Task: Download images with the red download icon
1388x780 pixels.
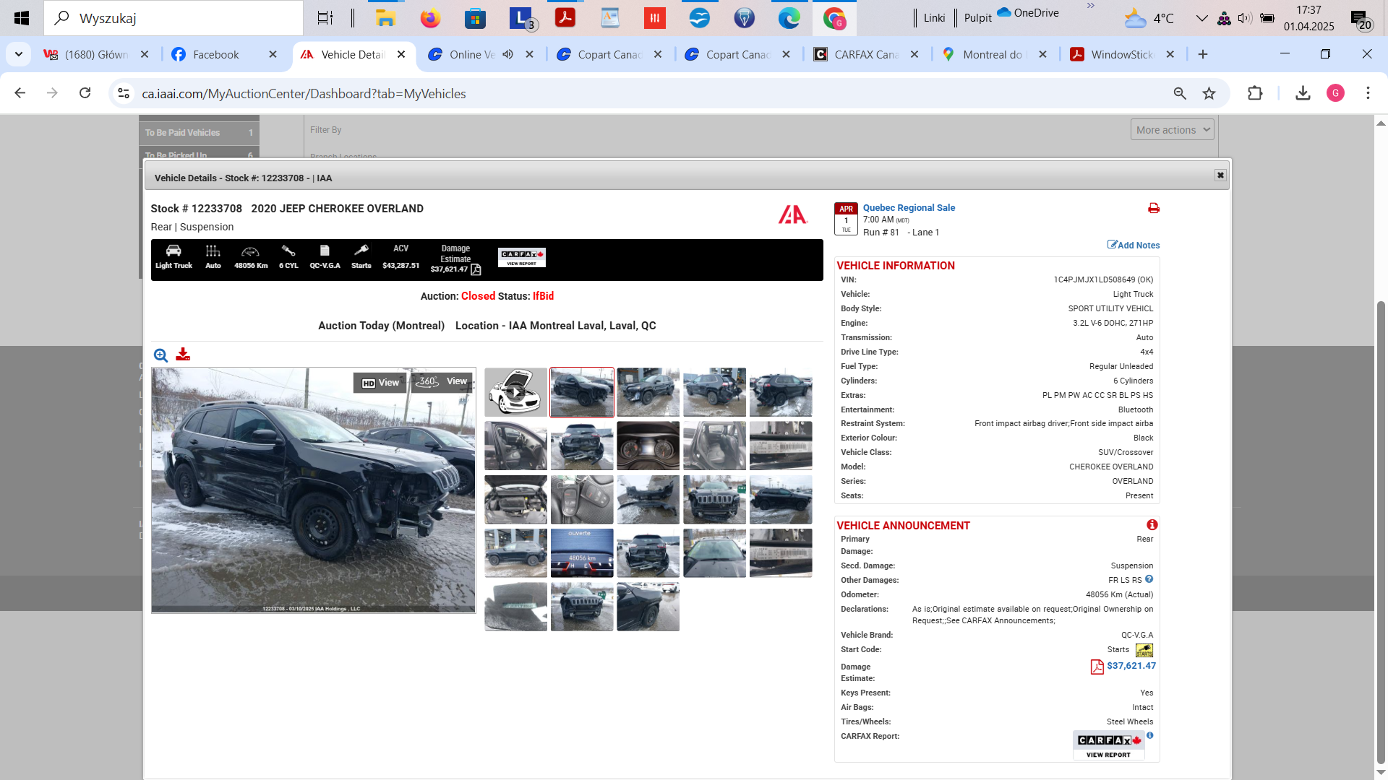Action: point(183,354)
